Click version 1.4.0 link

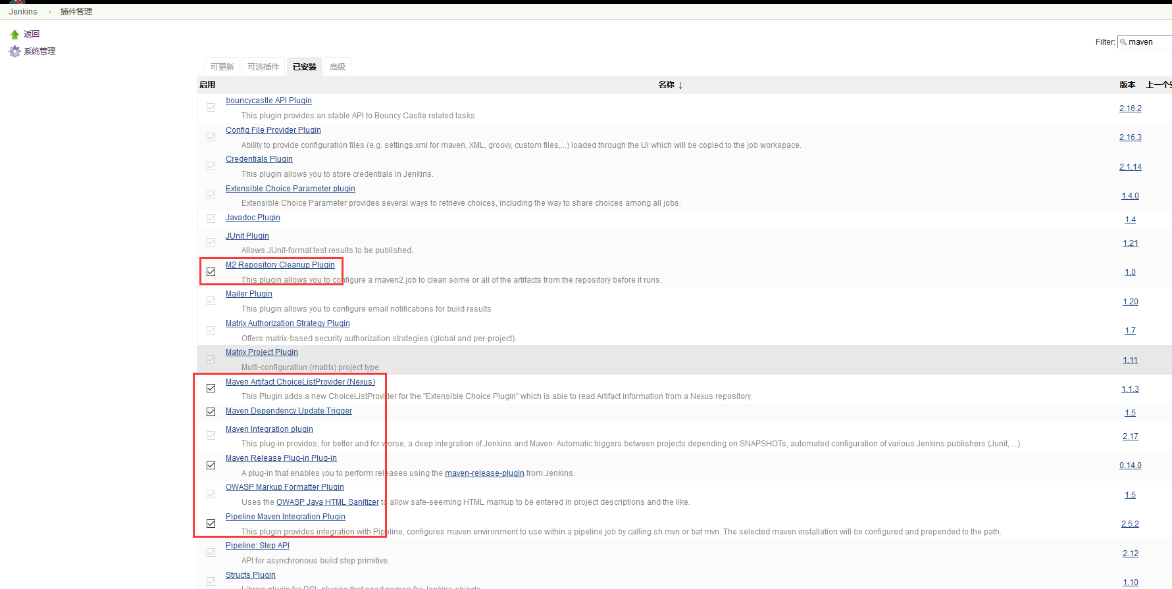click(1131, 196)
